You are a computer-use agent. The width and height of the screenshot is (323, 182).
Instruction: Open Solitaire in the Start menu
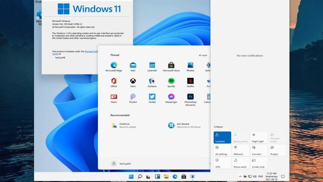tap(152, 82)
